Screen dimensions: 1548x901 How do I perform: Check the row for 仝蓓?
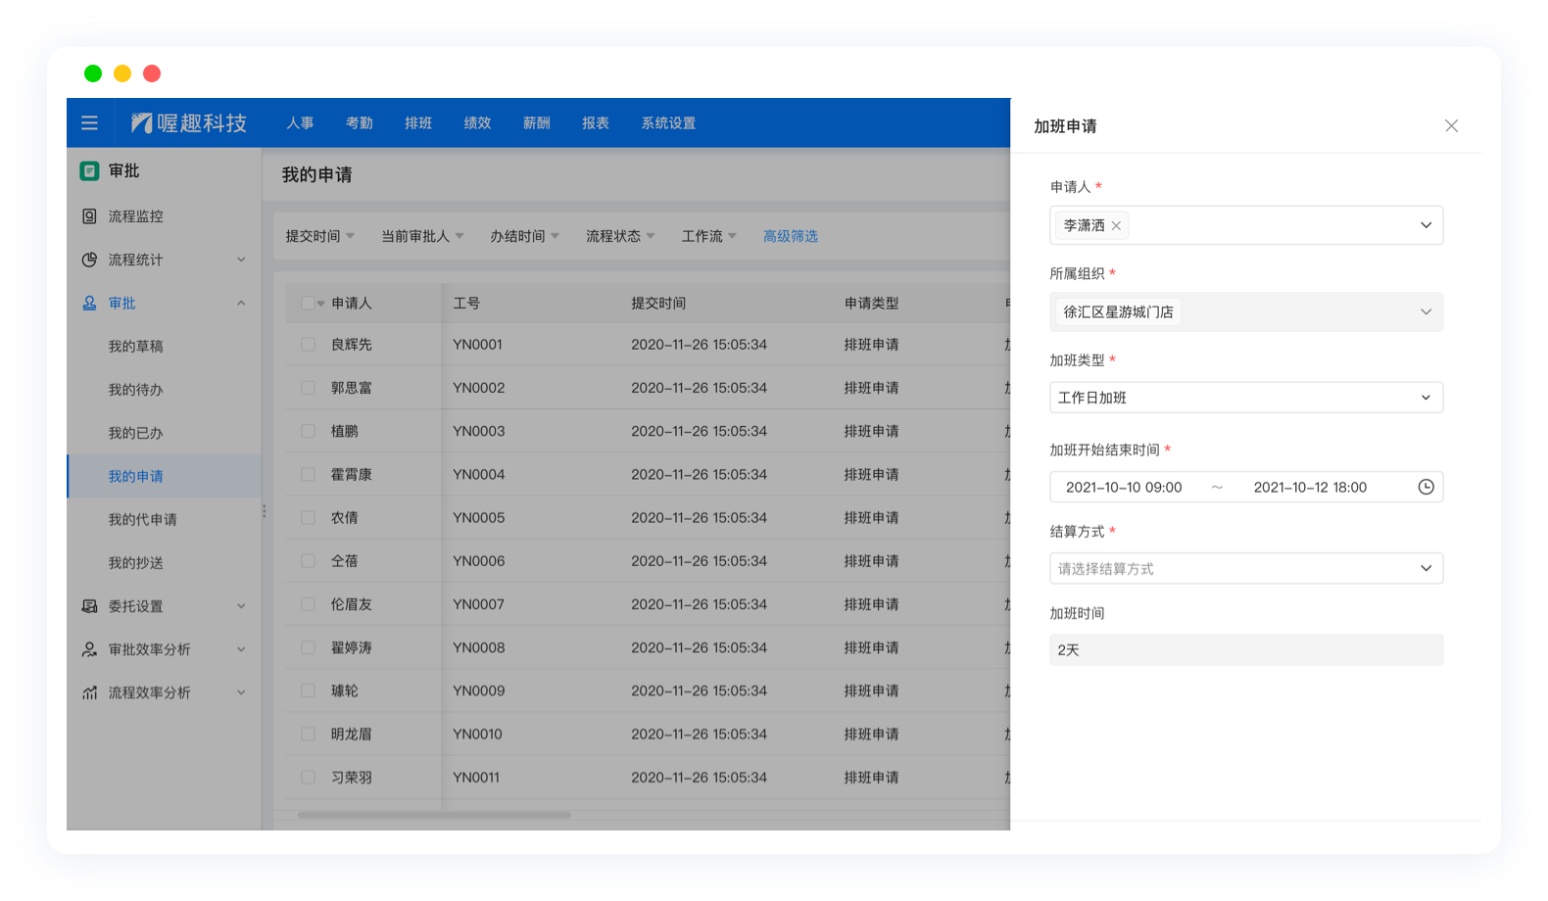tap(308, 561)
